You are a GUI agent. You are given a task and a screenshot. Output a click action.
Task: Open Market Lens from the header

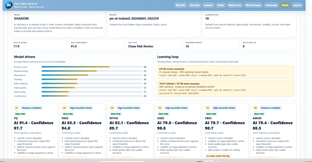tap(235, 5)
